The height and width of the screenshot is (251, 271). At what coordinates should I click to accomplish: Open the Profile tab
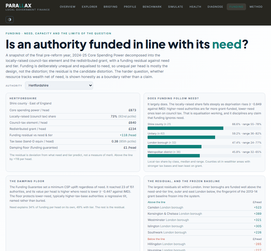pyautogui.click(x=130, y=7)
